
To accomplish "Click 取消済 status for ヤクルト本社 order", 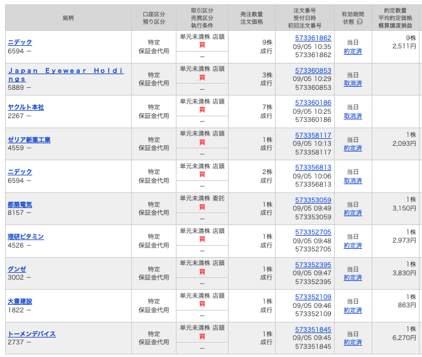I will point(353,116).
